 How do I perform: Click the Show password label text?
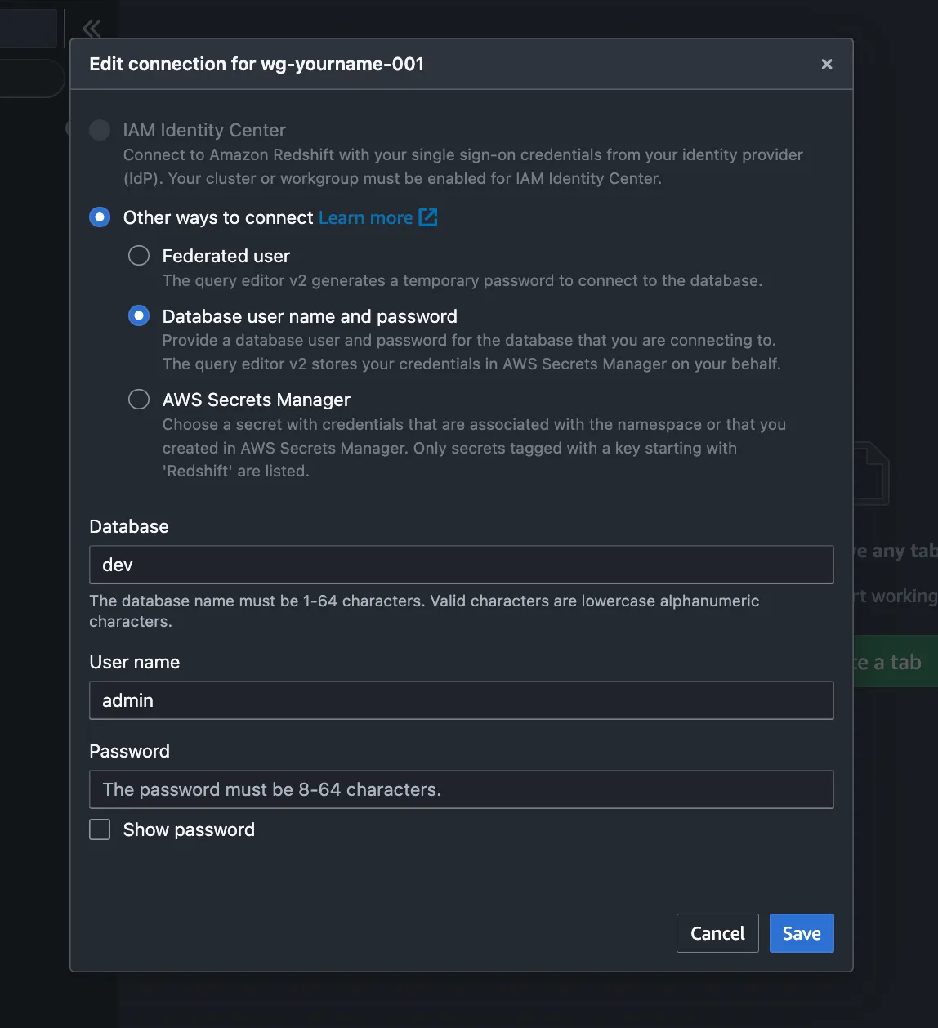[x=189, y=829]
